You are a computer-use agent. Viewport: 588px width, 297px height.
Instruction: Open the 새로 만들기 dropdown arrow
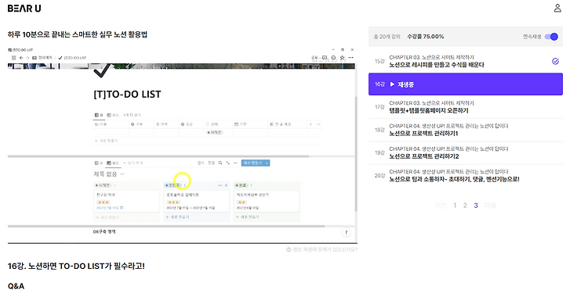click(267, 163)
